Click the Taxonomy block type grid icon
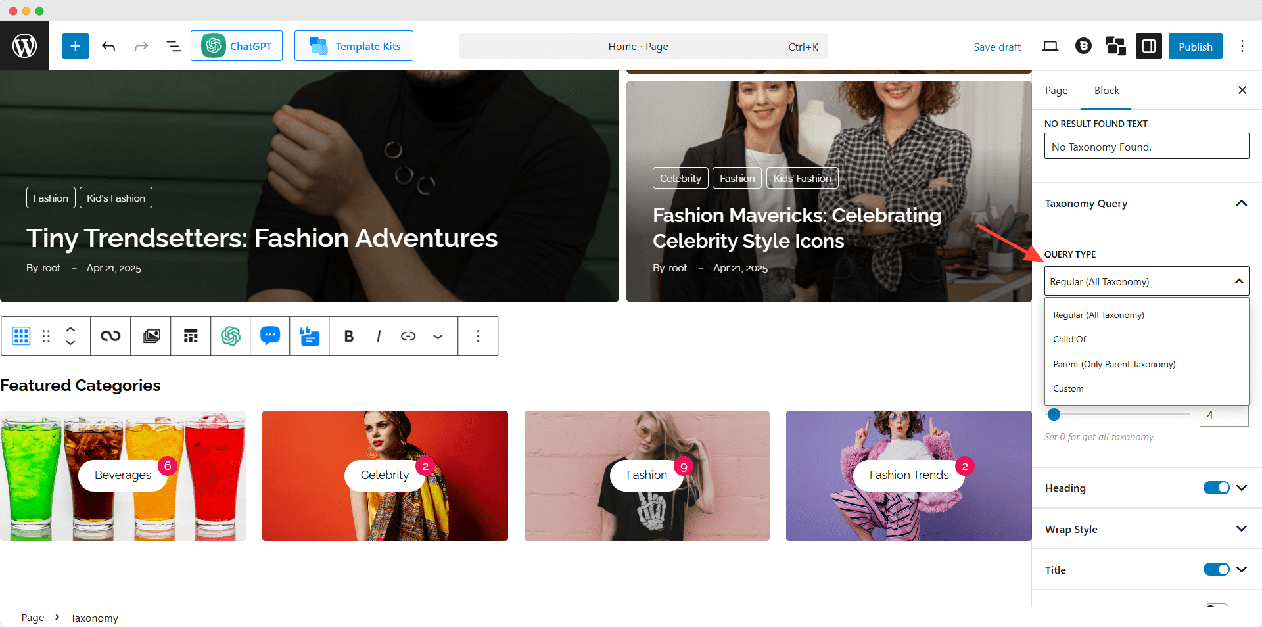This screenshot has height=627, width=1262. point(21,336)
